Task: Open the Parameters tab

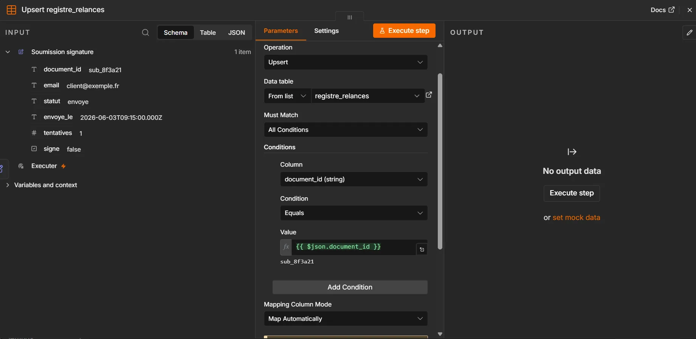Action: click(x=281, y=31)
